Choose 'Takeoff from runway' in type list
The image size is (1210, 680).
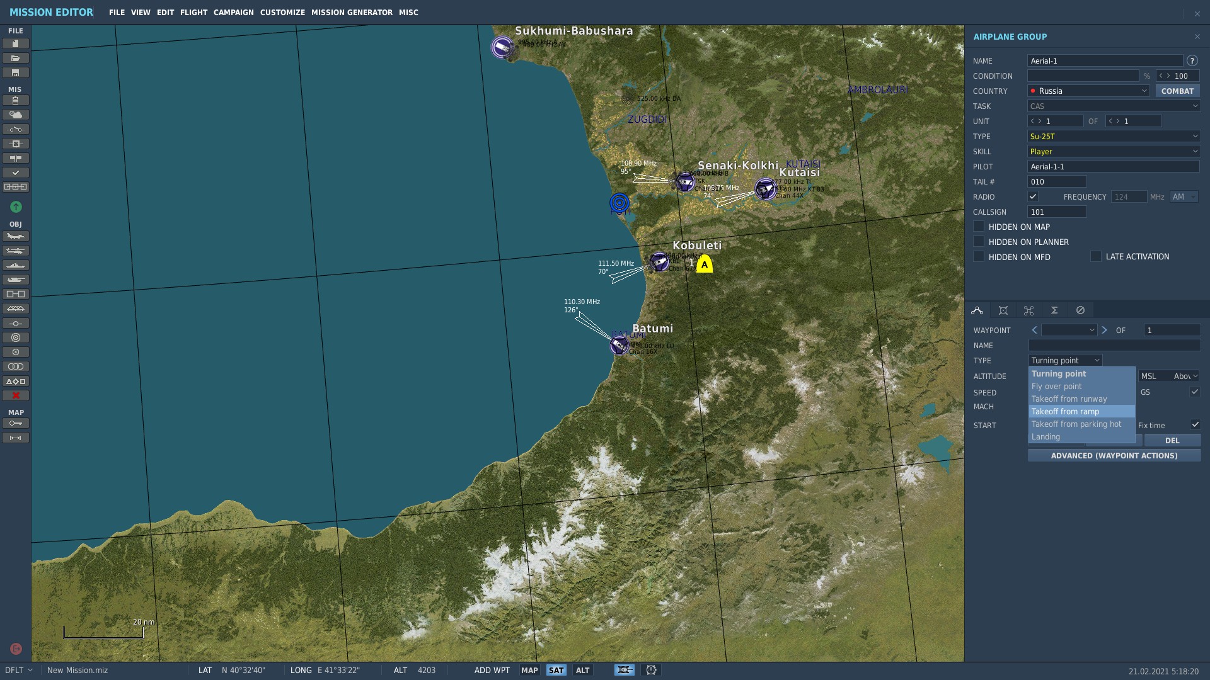point(1069,399)
